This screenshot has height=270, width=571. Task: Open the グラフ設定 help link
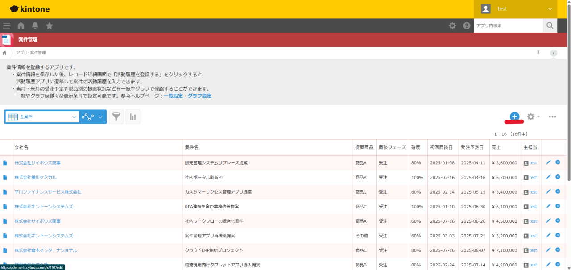199,96
